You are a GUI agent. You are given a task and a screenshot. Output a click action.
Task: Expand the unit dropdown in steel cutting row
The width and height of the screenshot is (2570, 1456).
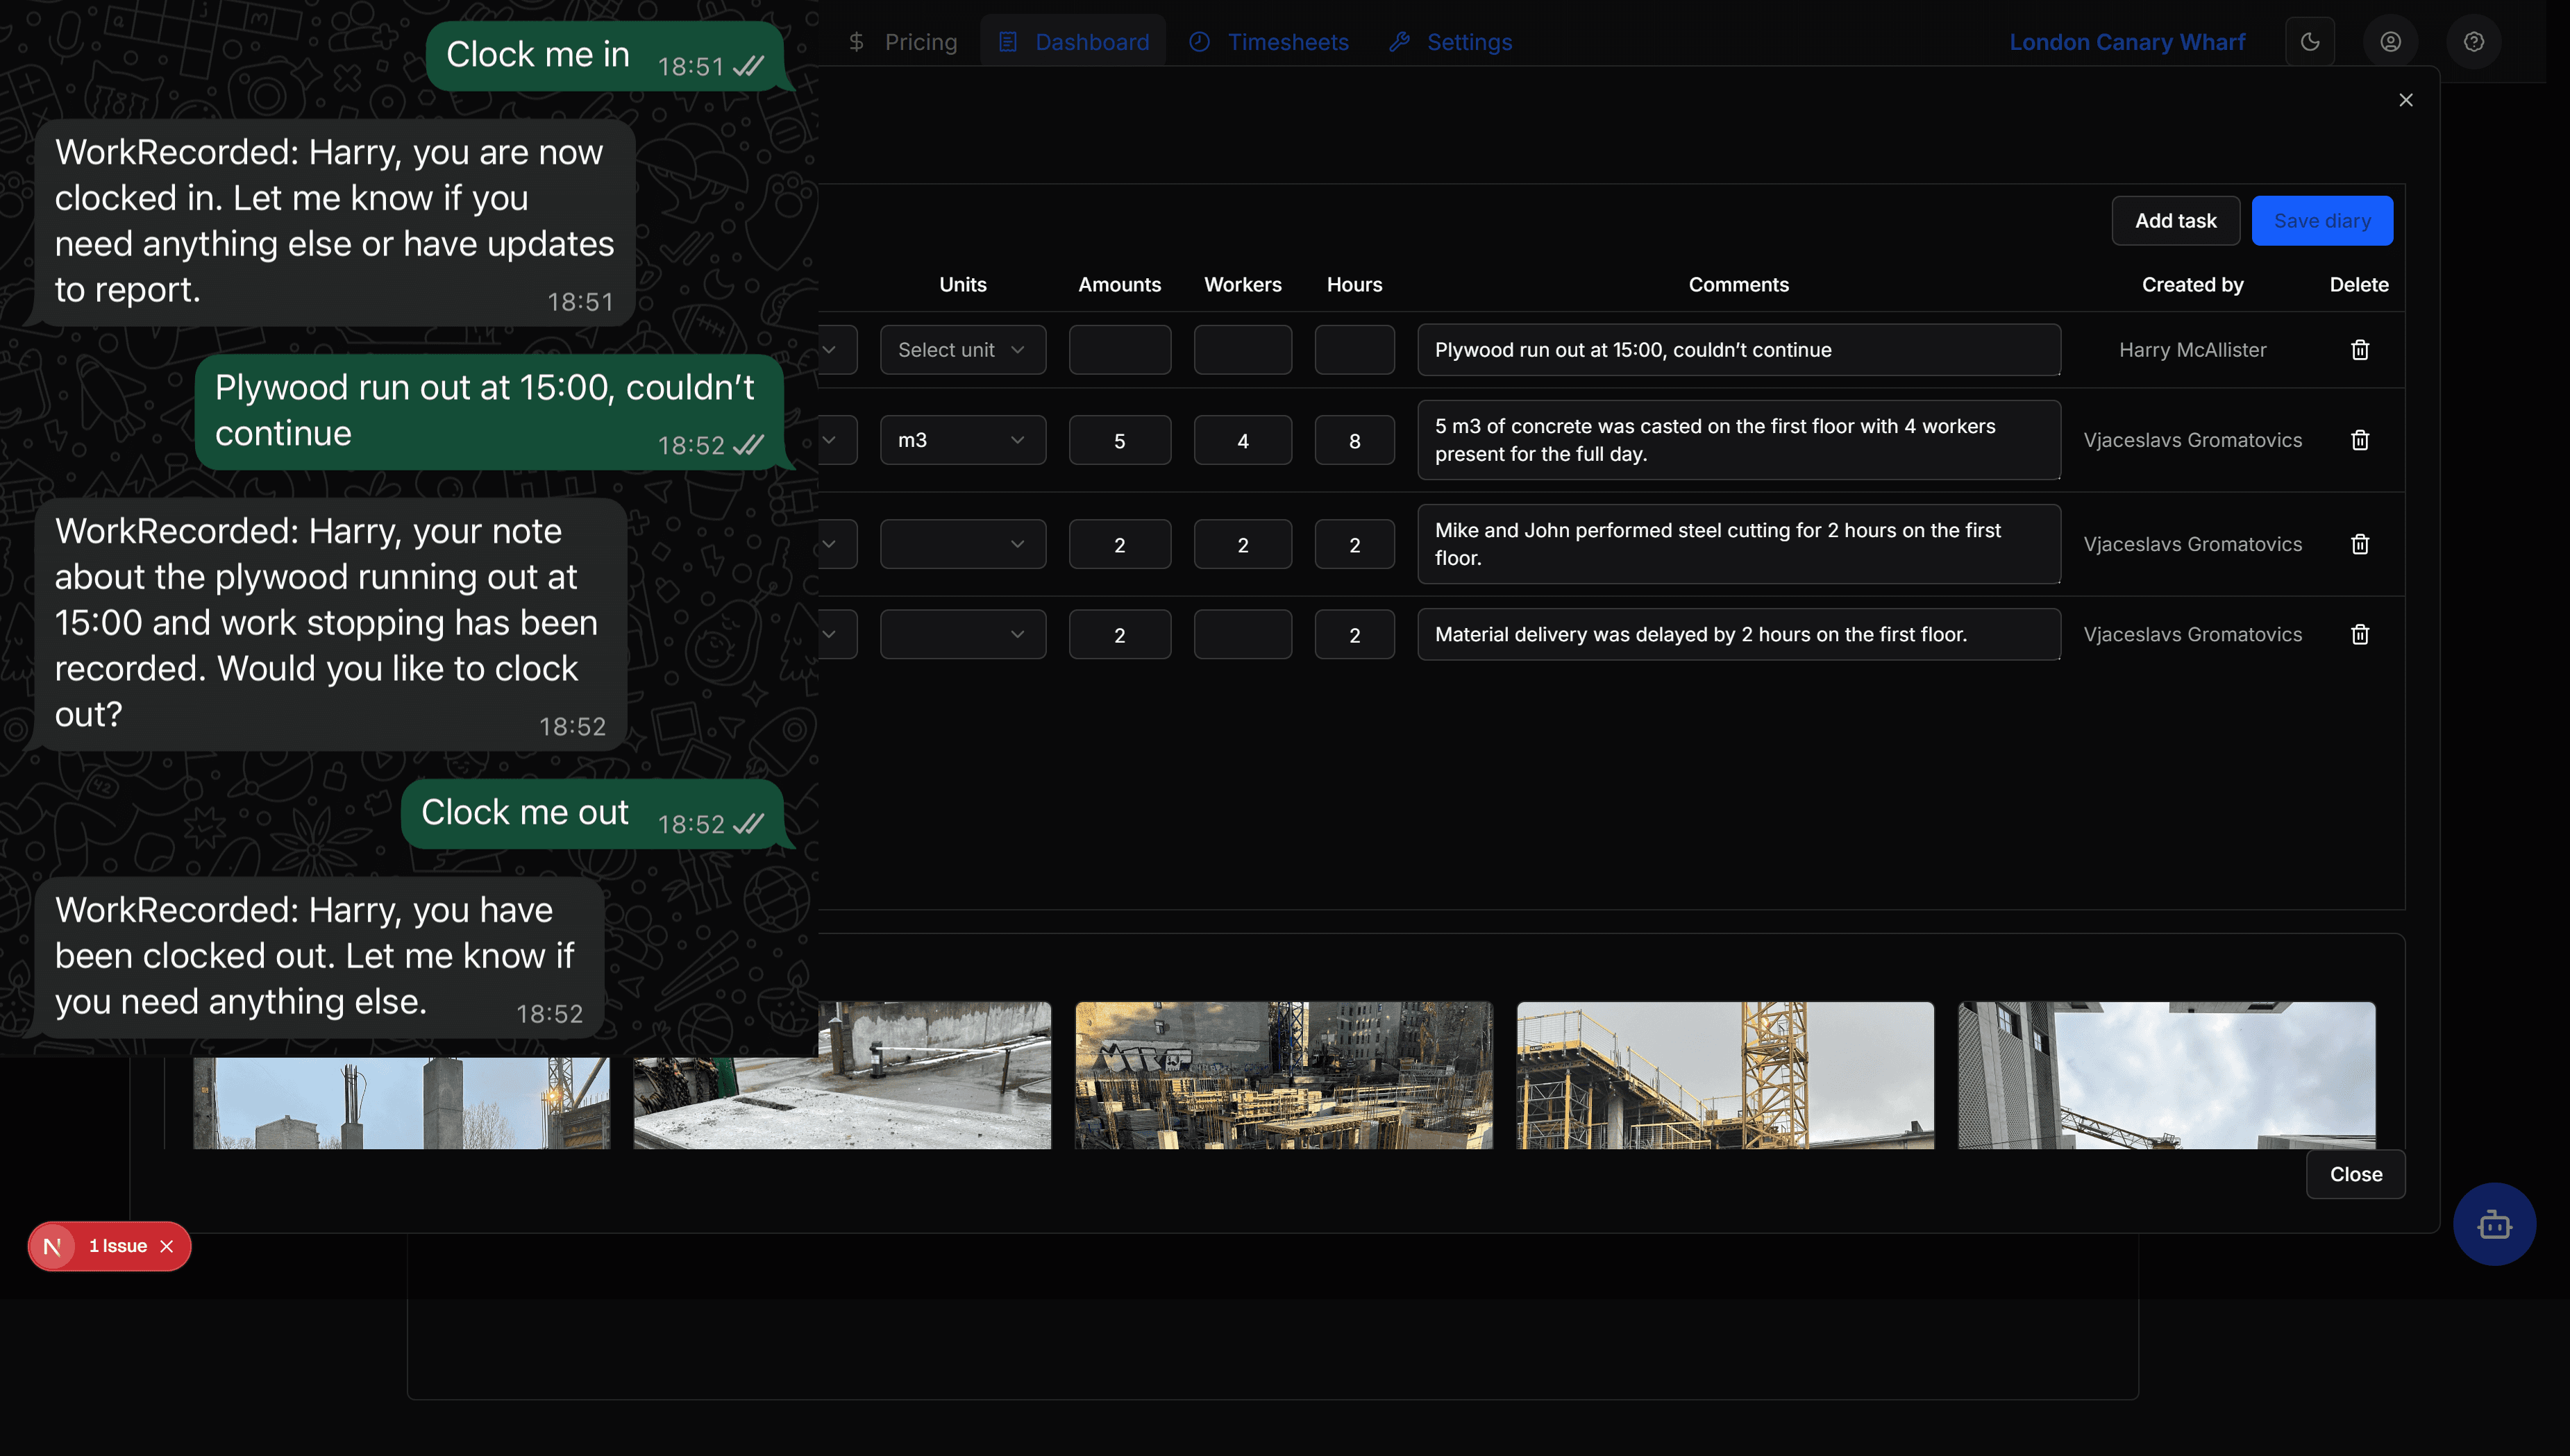coord(962,543)
